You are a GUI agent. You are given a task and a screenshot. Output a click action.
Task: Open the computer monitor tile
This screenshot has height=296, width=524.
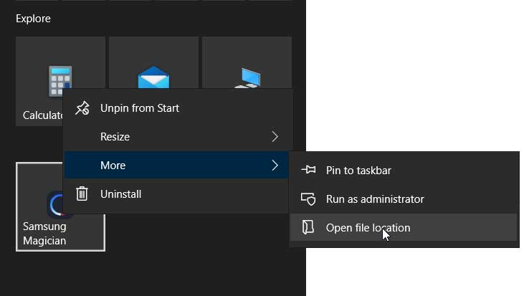247,78
